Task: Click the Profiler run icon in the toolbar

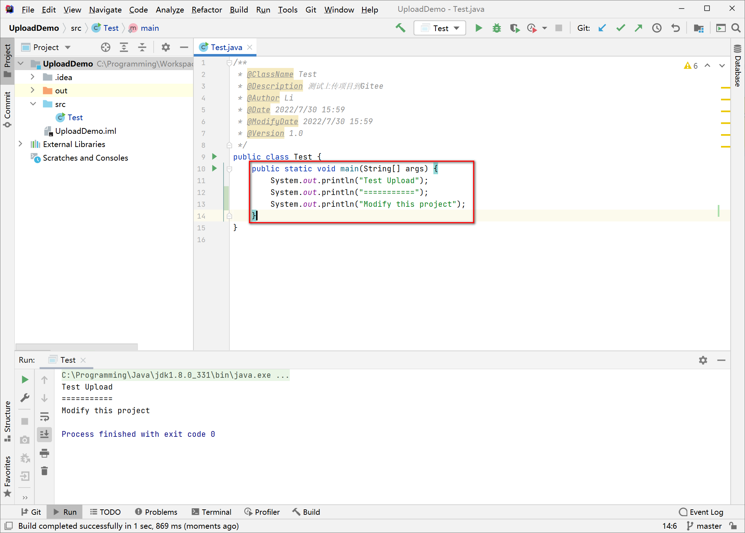Action: click(532, 28)
